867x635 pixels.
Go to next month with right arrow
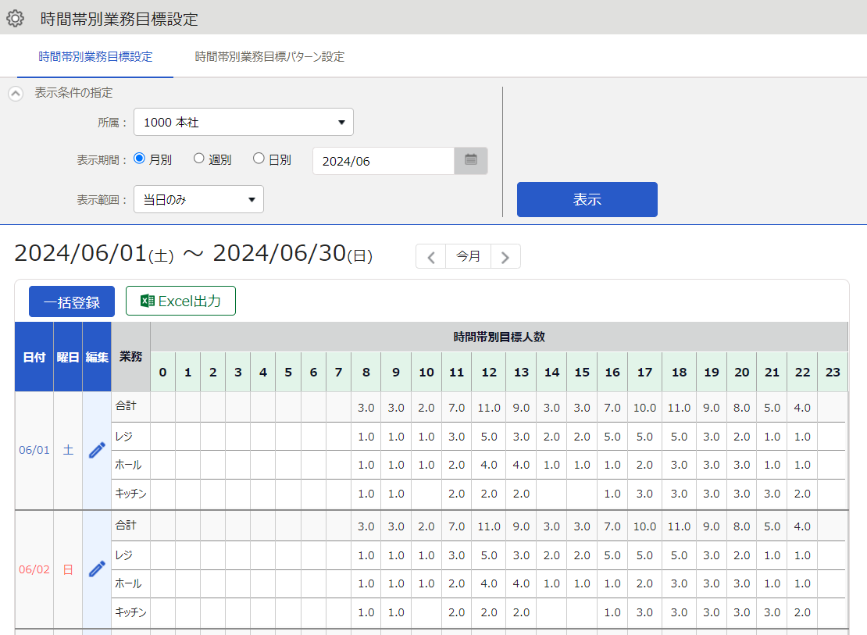[x=505, y=257]
